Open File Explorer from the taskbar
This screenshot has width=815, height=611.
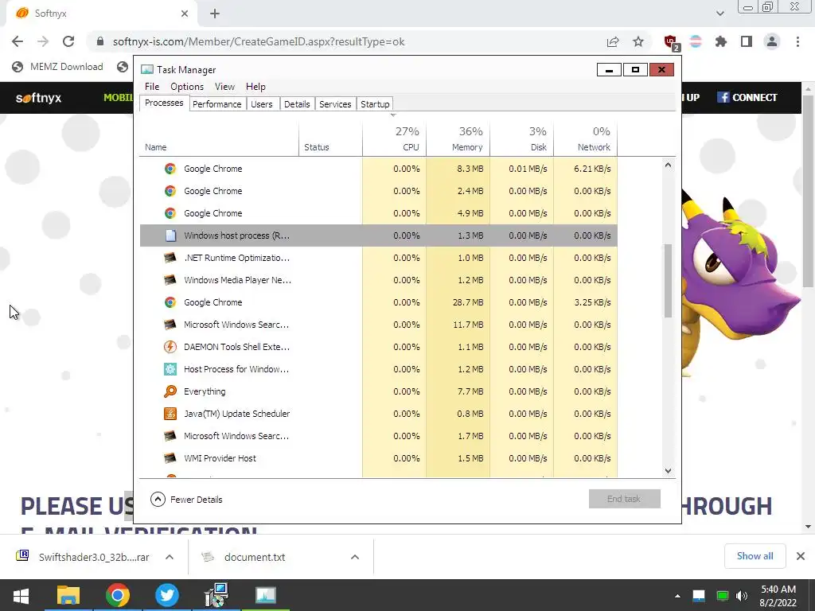[68, 595]
